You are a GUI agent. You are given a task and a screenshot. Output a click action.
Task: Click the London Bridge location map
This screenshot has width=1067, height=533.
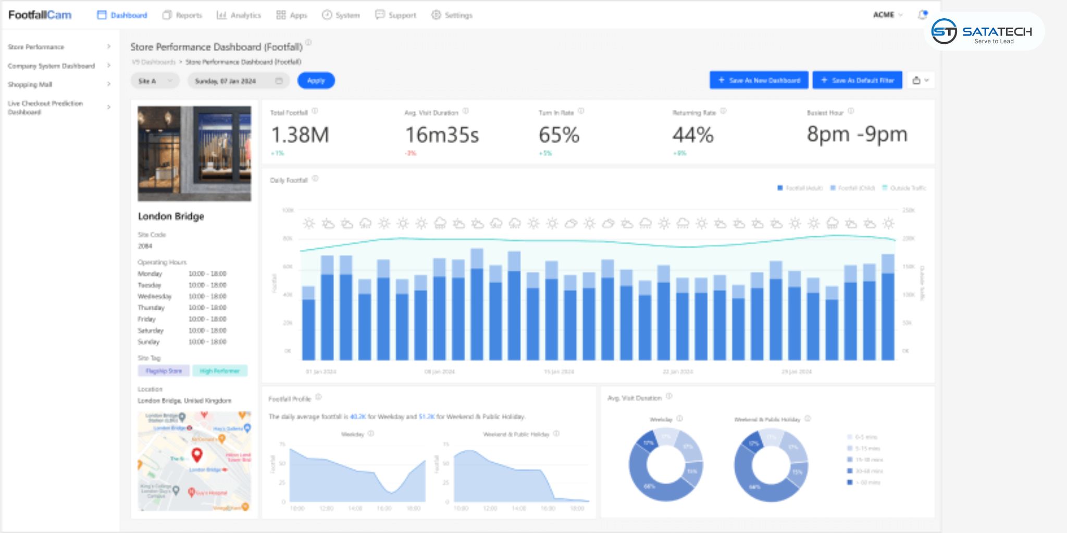[x=194, y=461]
